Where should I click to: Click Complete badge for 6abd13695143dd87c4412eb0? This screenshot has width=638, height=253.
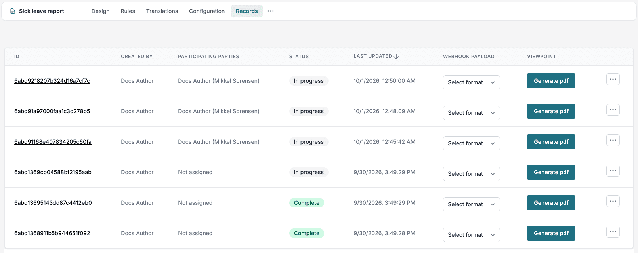click(307, 203)
